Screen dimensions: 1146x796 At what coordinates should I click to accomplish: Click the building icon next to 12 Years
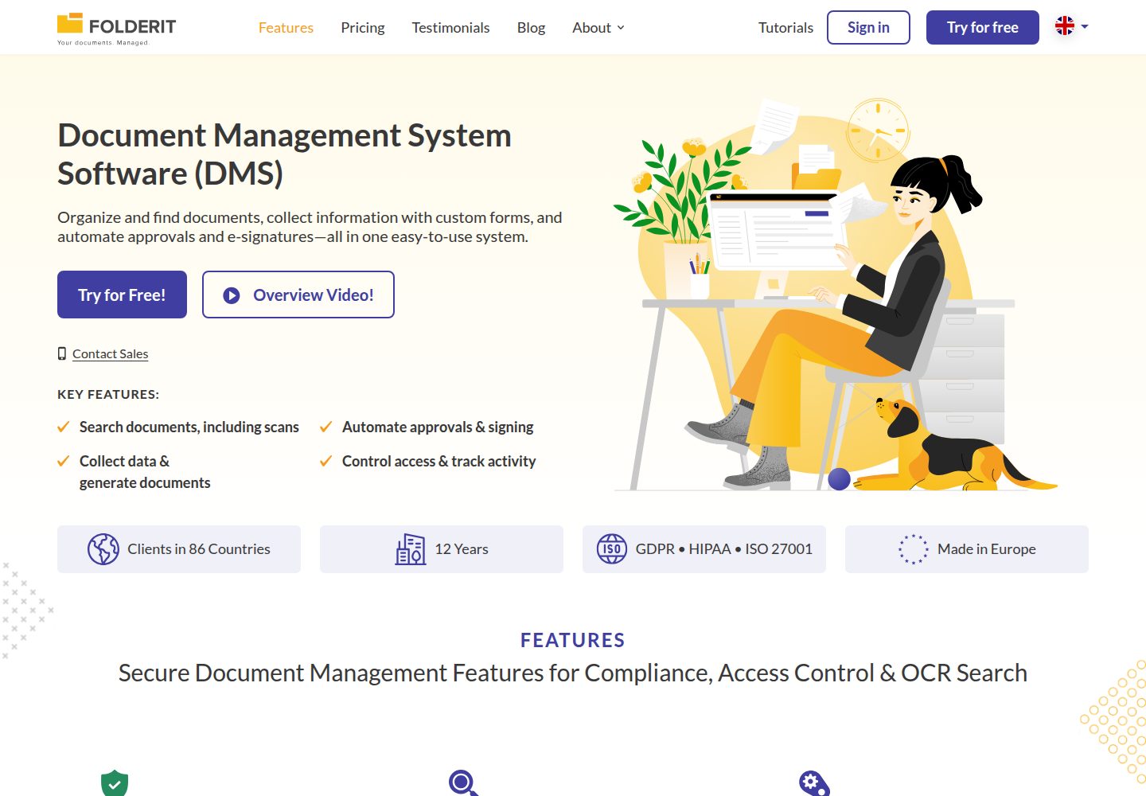tap(411, 549)
